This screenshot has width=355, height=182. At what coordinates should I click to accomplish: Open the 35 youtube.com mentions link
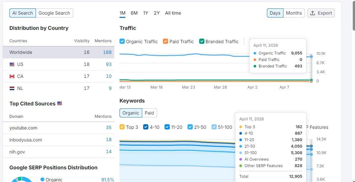click(x=109, y=128)
